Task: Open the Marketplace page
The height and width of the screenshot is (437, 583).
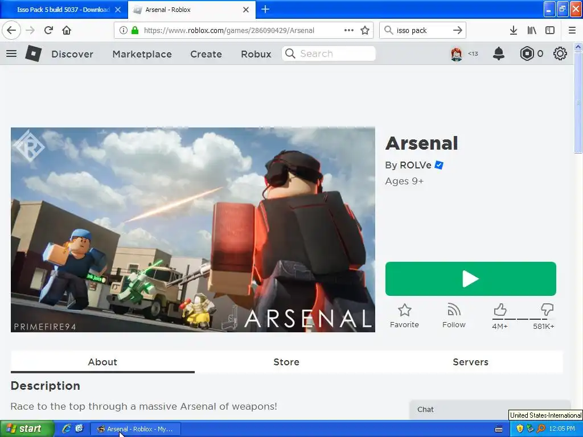Action: pyautogui.click(x=142, y=54)
